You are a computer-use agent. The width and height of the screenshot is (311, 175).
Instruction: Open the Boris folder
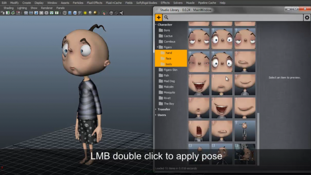167,30
